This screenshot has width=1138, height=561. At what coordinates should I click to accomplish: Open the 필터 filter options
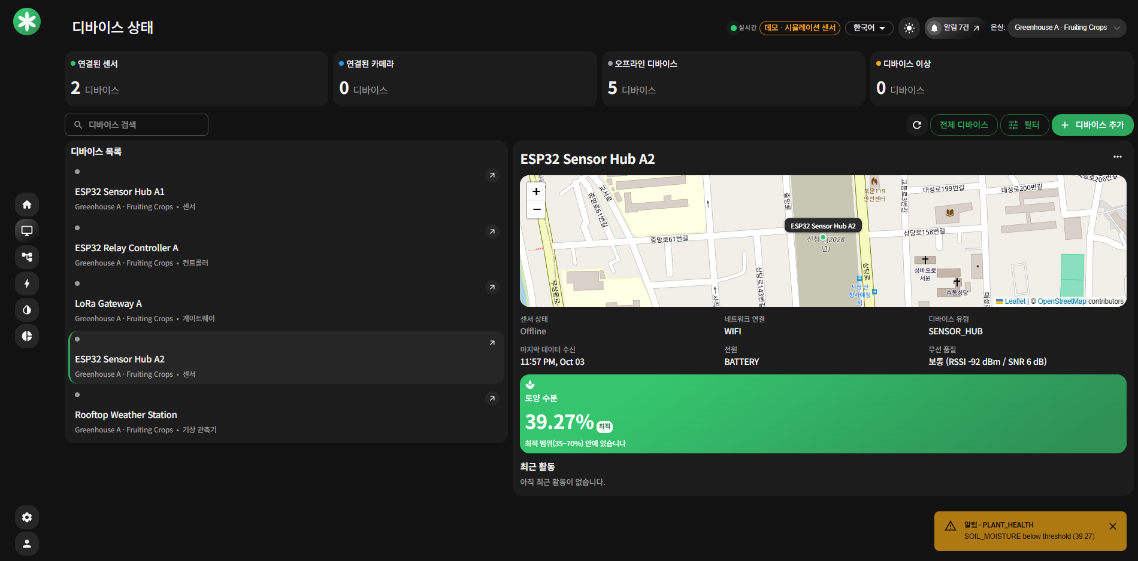click(x=1025, y=125)
